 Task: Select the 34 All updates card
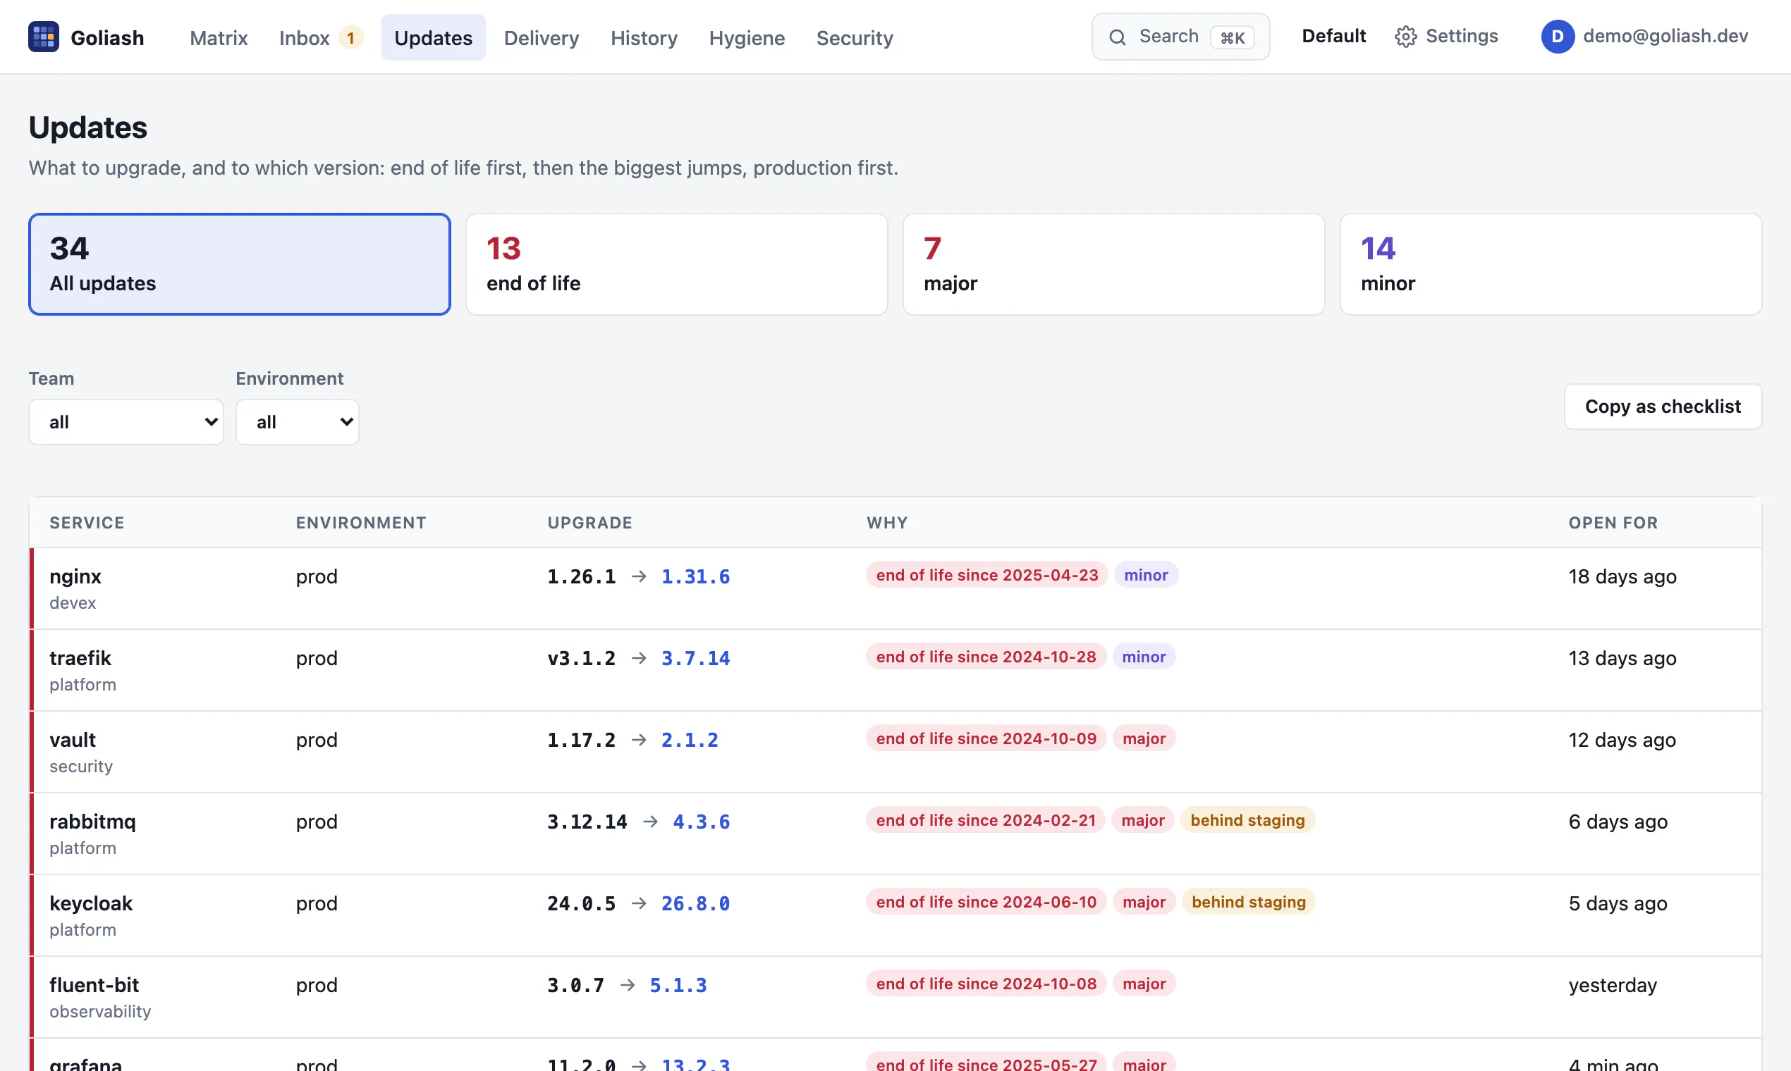point(240,264)
